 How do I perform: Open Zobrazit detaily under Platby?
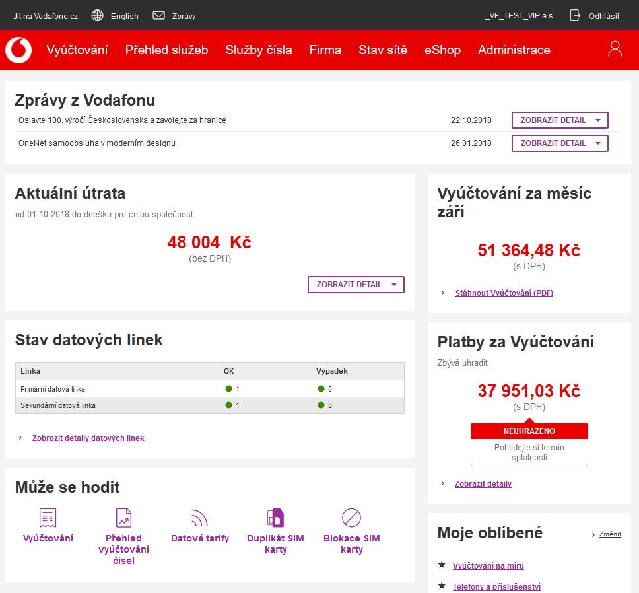(x=483, y=484)
